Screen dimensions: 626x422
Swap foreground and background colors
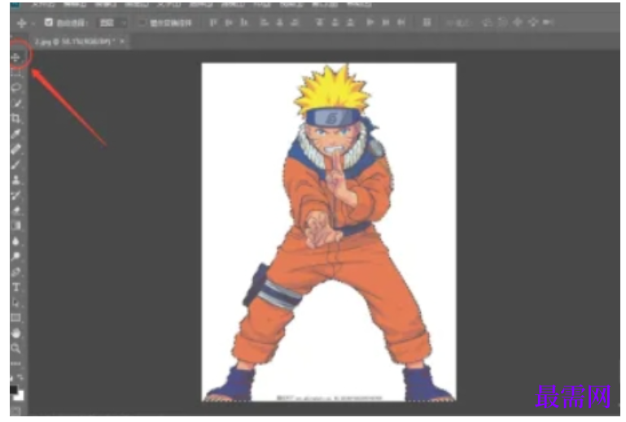[20, 377]
